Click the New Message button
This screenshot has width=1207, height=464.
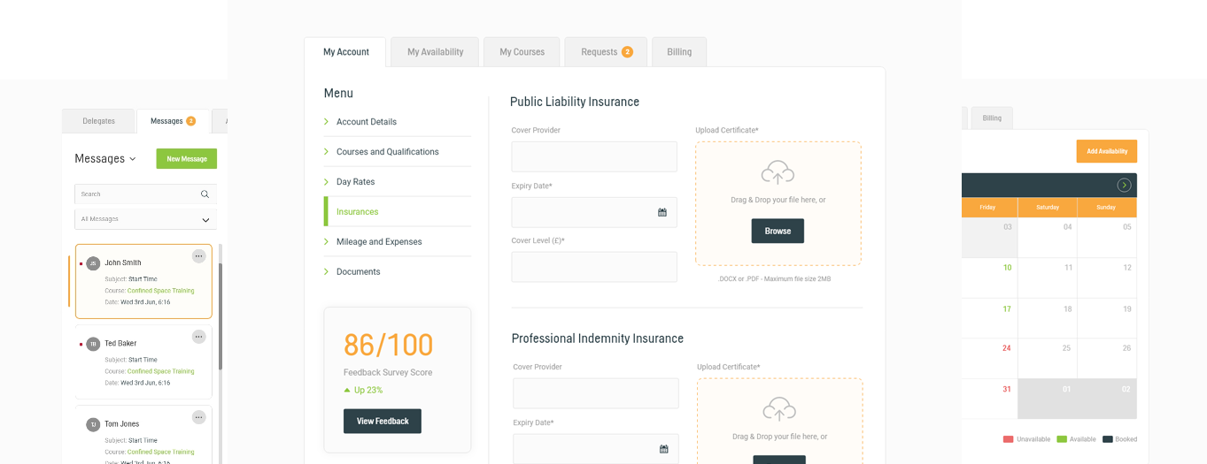click(187, 159)
